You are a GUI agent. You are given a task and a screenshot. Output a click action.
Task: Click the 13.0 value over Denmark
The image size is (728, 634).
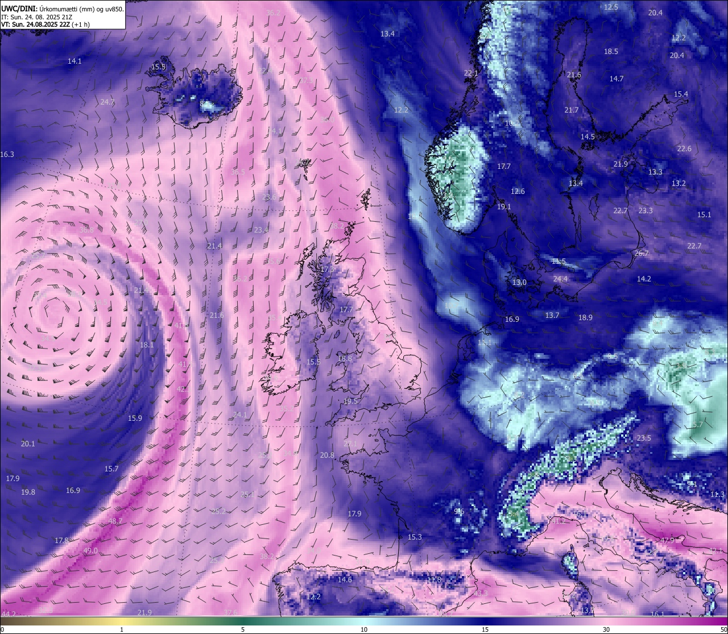(519, 282)
